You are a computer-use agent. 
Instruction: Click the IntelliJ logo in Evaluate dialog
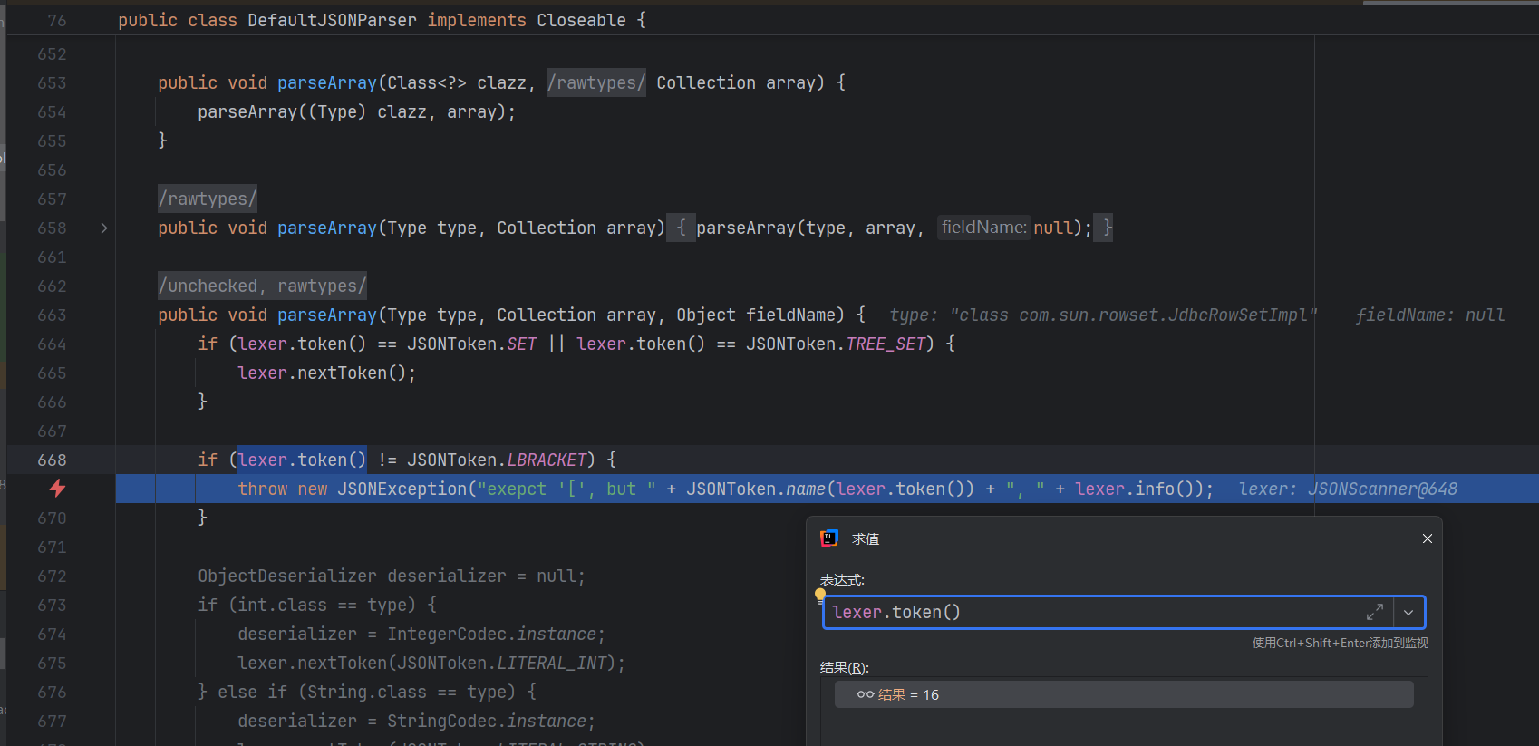click(828, 538)
